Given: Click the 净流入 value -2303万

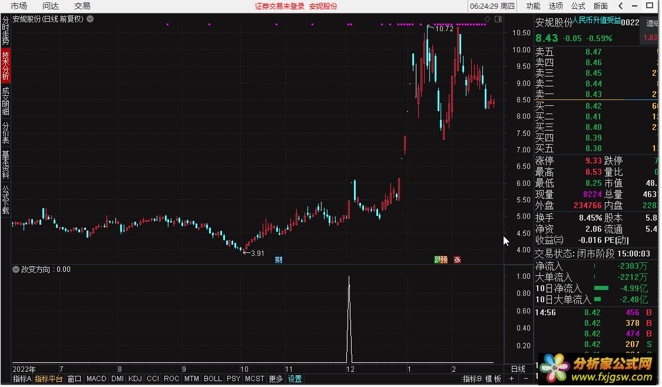Looking at the screenshot, I should (632, 266).
